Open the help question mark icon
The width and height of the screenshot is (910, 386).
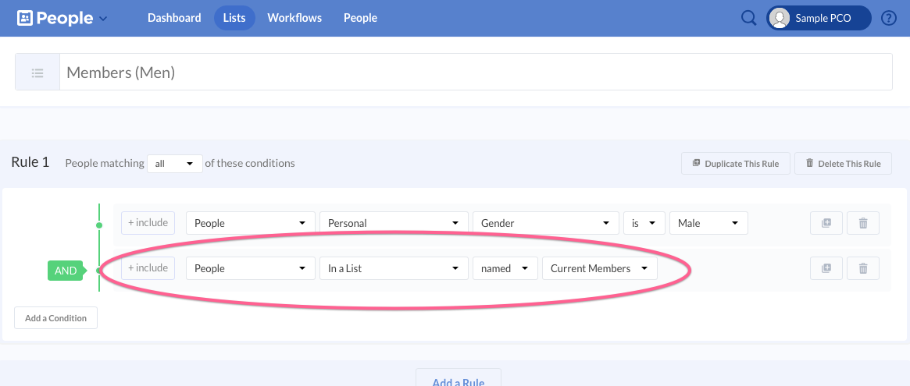pos(888,18)
